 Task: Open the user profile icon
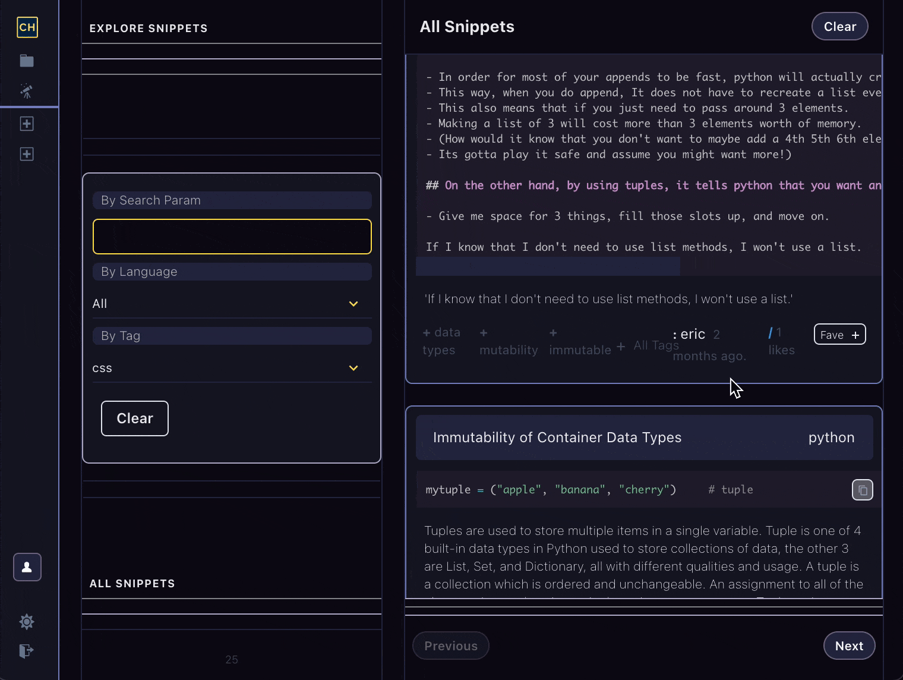(27, 567)
